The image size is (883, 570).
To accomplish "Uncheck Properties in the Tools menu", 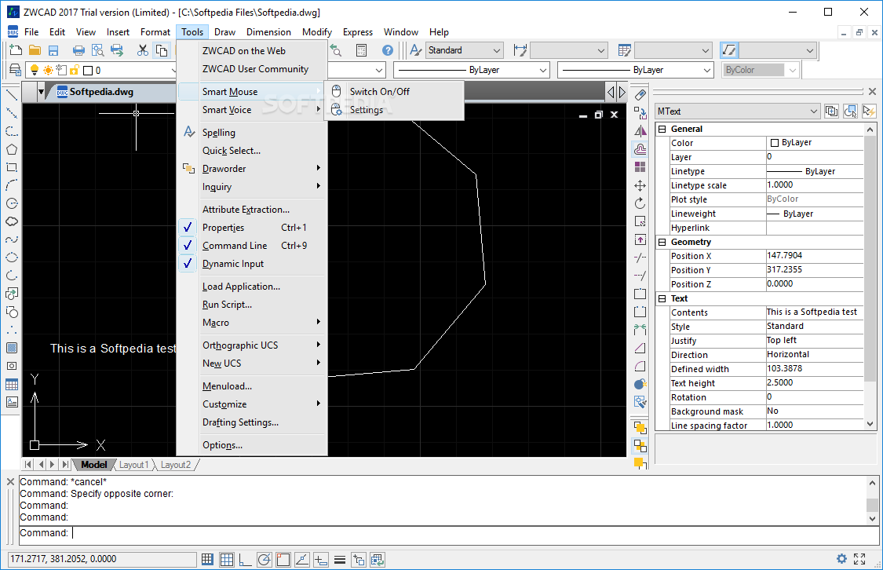I will pos(252,228).
